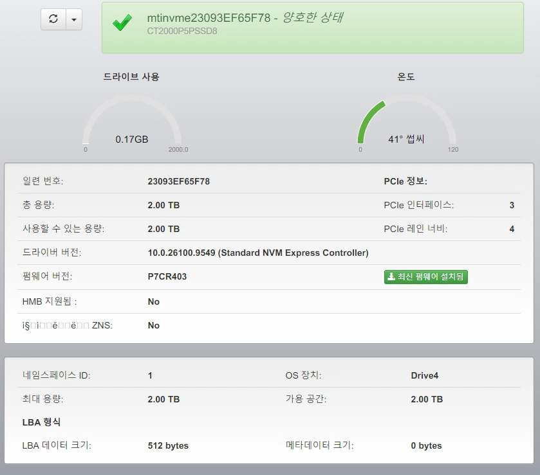
Task: Select LBA 데이터 크기 value 512 bytes
Action: point(168,446)
